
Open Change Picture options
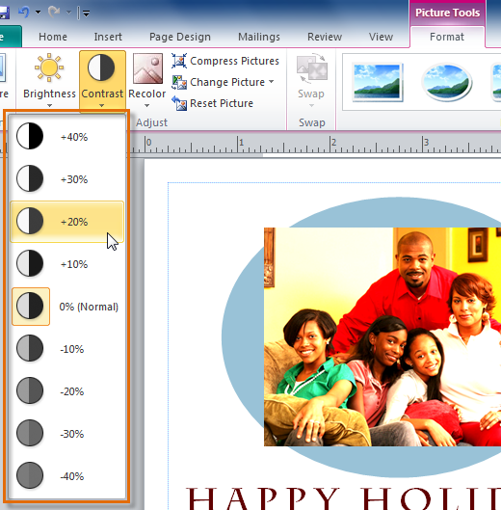[223, 82]
